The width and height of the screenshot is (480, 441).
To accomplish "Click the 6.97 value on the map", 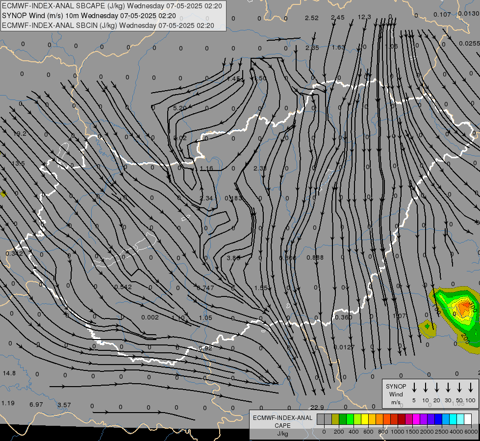I will click(36, 405).
